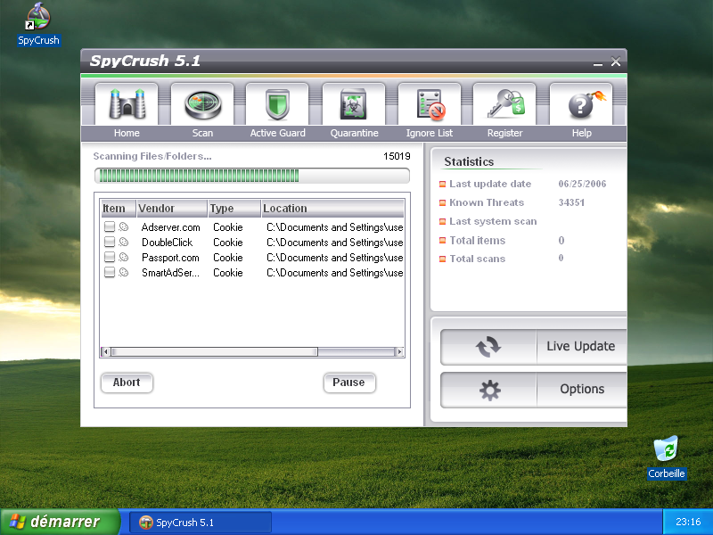Click the results list horizontal scrollbar thumb
Image resolution: width=713 pixels, height=535 pixels.
point(215,351)
